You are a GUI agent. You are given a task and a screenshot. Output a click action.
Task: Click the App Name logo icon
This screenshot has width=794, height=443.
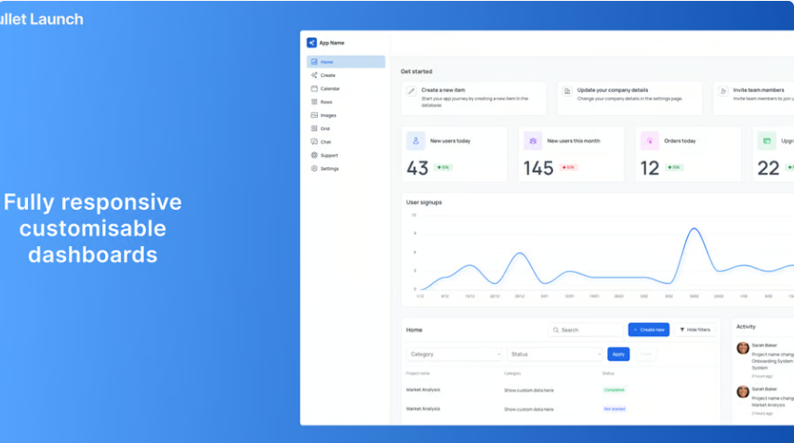click(311, 43)
